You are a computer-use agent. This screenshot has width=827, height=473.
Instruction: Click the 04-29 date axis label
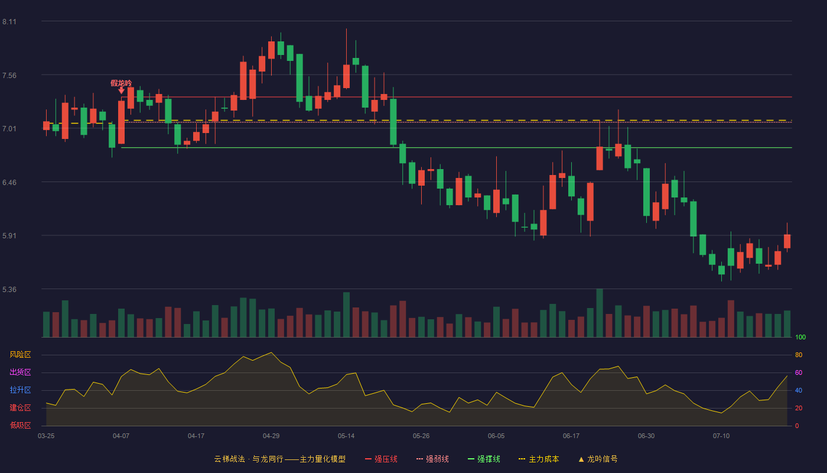coord(271,436)
